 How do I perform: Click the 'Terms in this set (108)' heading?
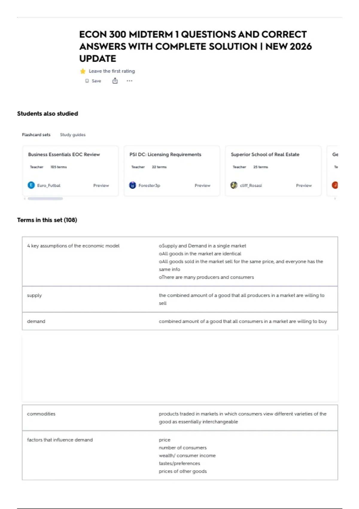[x=47, y=220]
